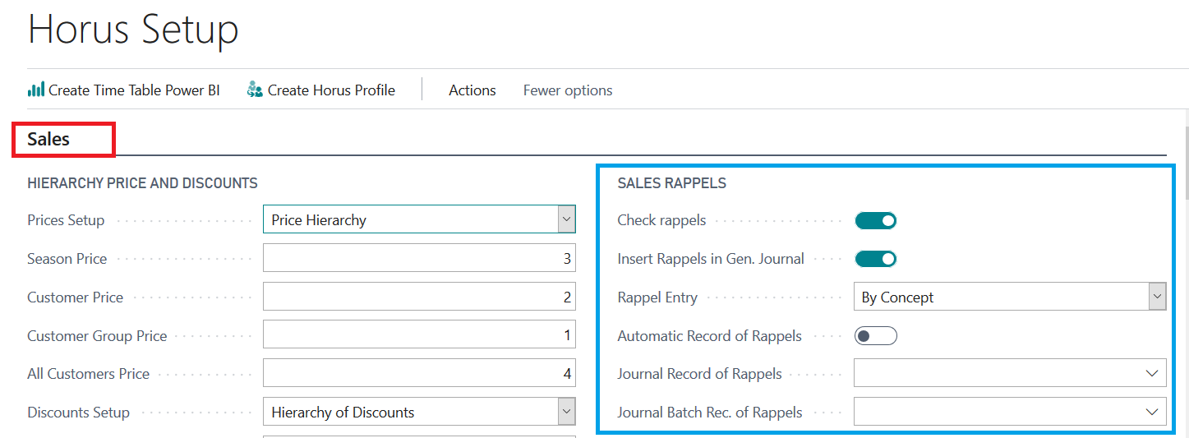Click the Create Horus Profile people icon
This screenshot has height=438, width=1189.
(255, 90)
